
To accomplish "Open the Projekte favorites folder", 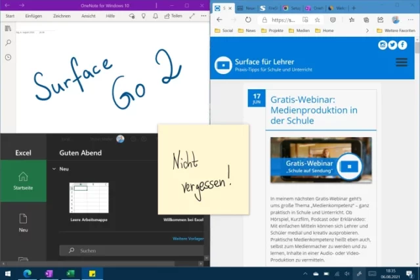I will [272, 31].
